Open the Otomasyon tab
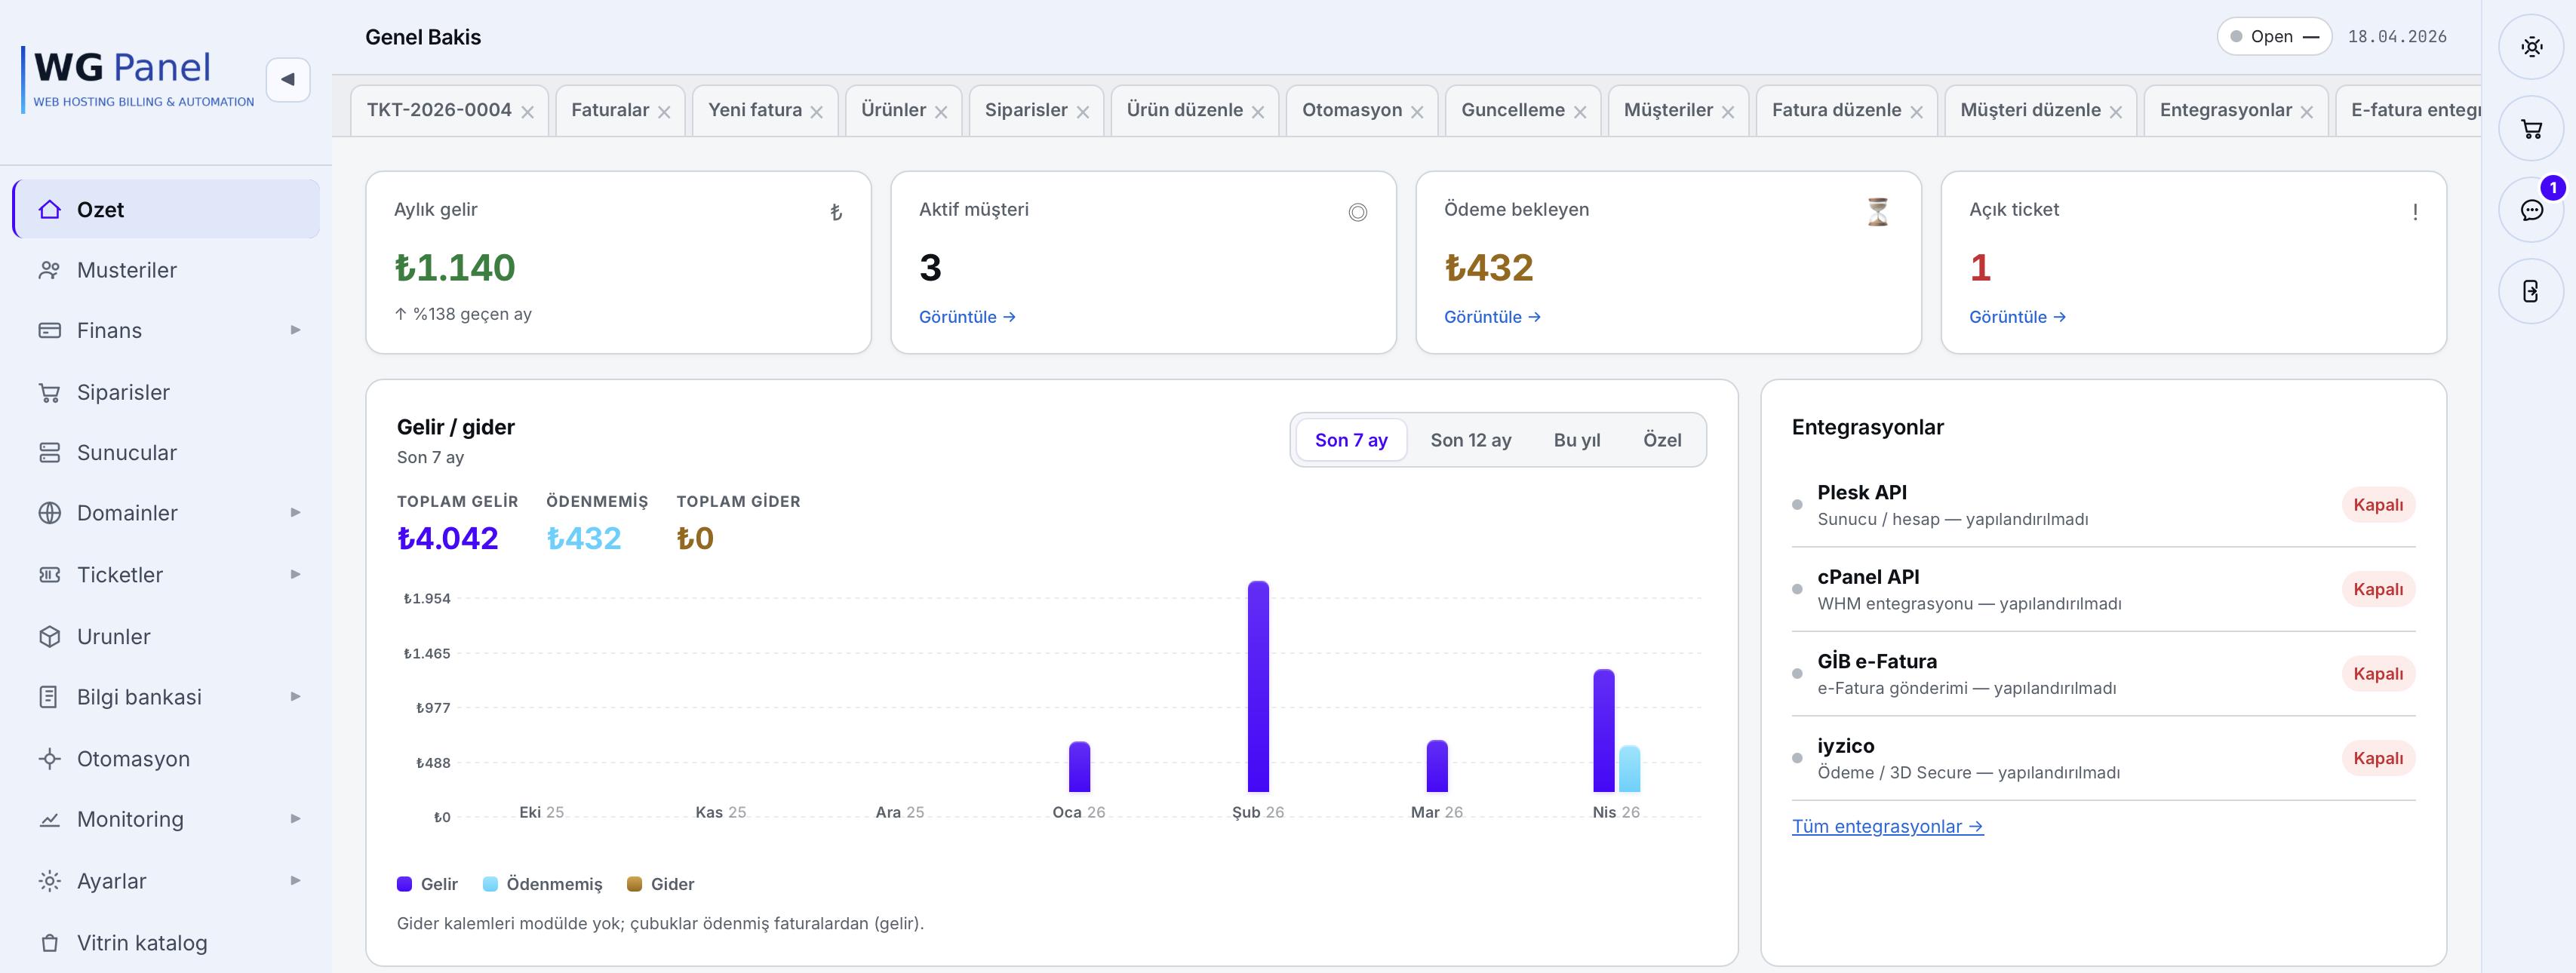 [1351, 110]
